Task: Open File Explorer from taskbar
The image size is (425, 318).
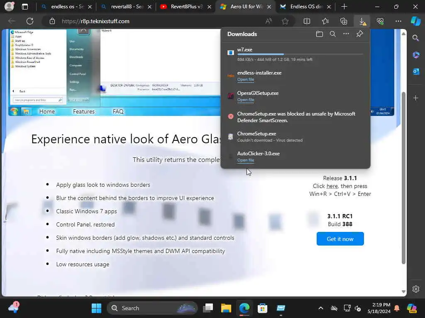Action: (226, 308)
